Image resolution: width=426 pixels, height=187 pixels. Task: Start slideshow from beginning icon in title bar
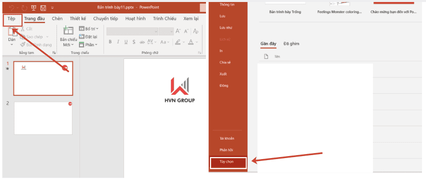click(x=34, y=7)
